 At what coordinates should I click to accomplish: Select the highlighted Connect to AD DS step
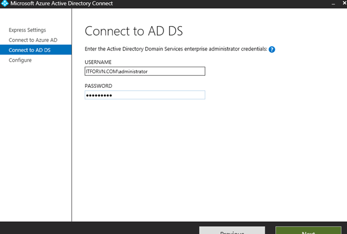click(29, 50)
